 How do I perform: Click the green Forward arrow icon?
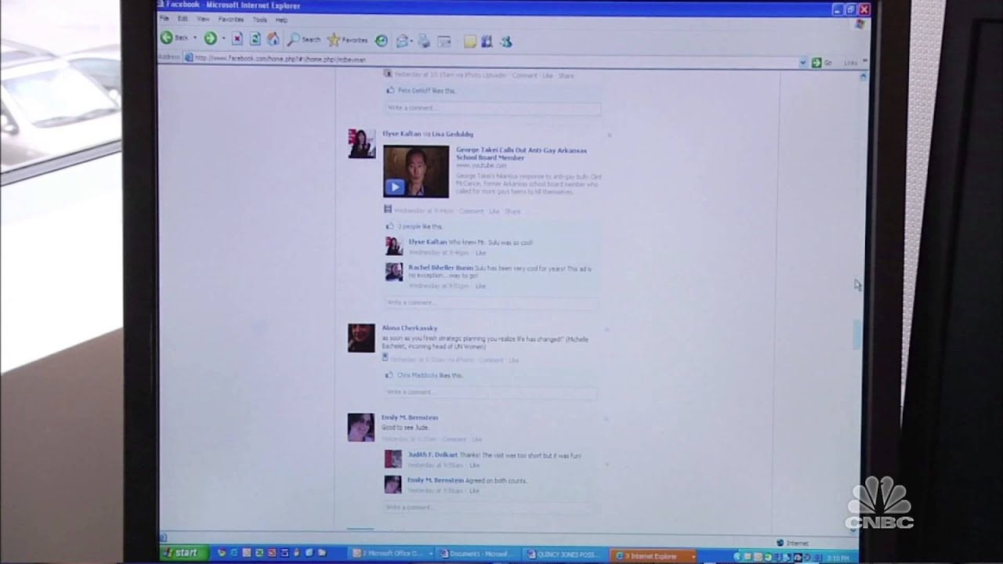coord(210,38)
